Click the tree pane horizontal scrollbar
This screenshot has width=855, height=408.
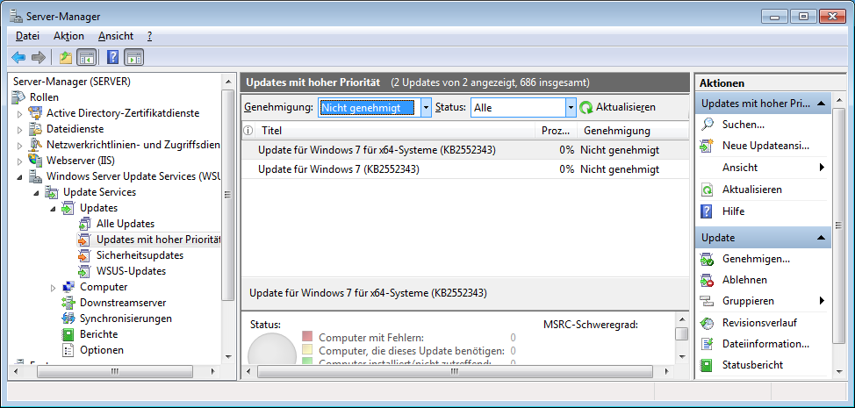[114, 371]
